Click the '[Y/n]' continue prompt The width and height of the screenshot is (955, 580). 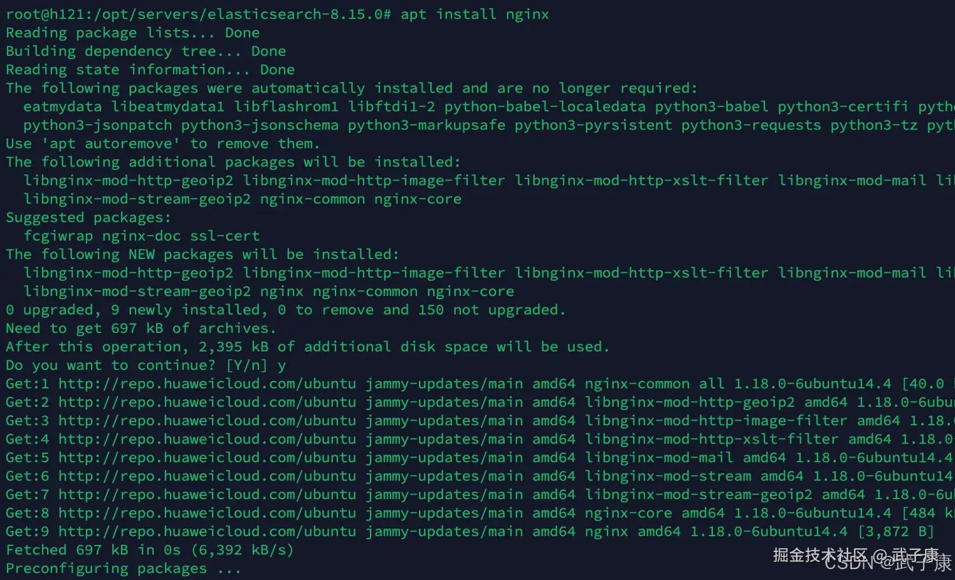click(x=246, y=365)
